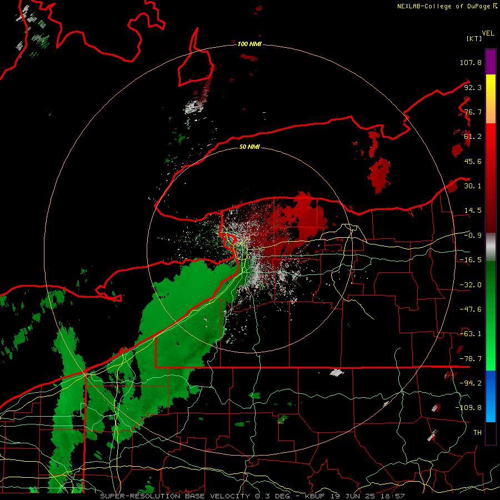Click the -63.1 velocity scale value

tap(471, 334)
